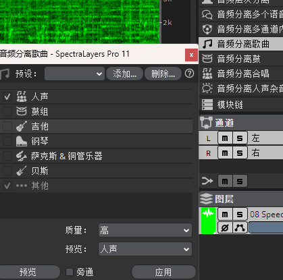
Task: Select 音频分离鼓 in the process menu
Action: click(x=241, y=59)
